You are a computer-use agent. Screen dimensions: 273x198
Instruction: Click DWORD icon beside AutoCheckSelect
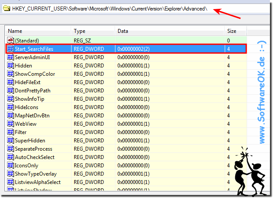(11, 157)
